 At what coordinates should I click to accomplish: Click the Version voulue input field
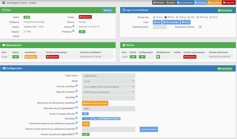[x=109, y=129]
